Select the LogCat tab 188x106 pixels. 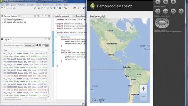[6, 39]
